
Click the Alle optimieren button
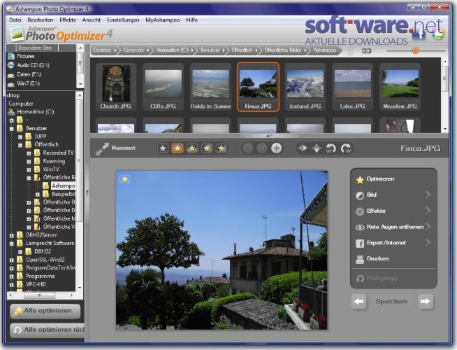[x=45, y=311]
